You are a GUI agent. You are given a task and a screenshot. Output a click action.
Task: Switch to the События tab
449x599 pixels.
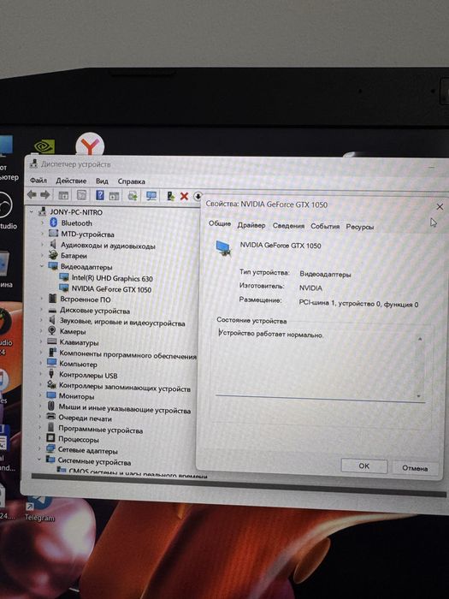click(x=325, y=226)
